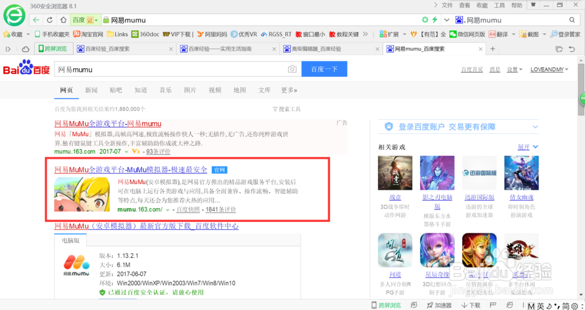Click the green speed mode lightning icon
585x310 pixels.
[x=434, y=20]
